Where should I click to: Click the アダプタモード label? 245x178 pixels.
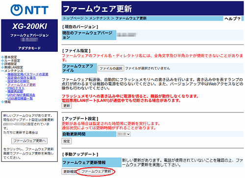(x=29, y=48)
